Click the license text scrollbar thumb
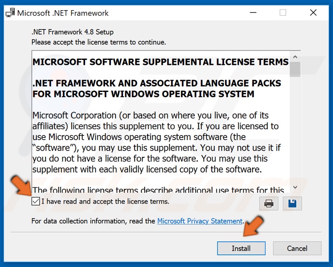 tap(295, 69)
